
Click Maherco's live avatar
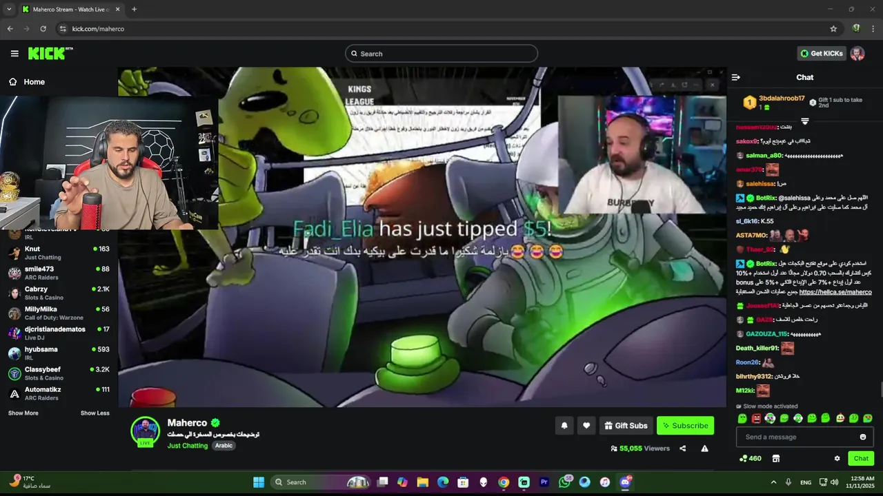tap(145, 431)
